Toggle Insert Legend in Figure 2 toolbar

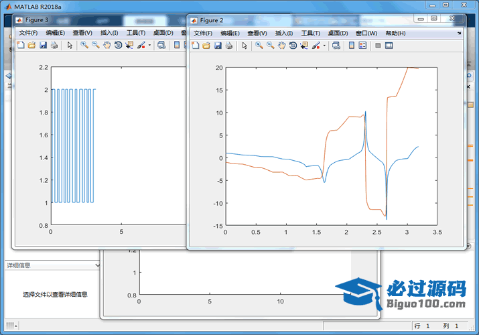pyautogui.click(x=362, y=46)
